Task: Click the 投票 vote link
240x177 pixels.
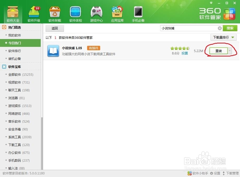Action: 185,53
